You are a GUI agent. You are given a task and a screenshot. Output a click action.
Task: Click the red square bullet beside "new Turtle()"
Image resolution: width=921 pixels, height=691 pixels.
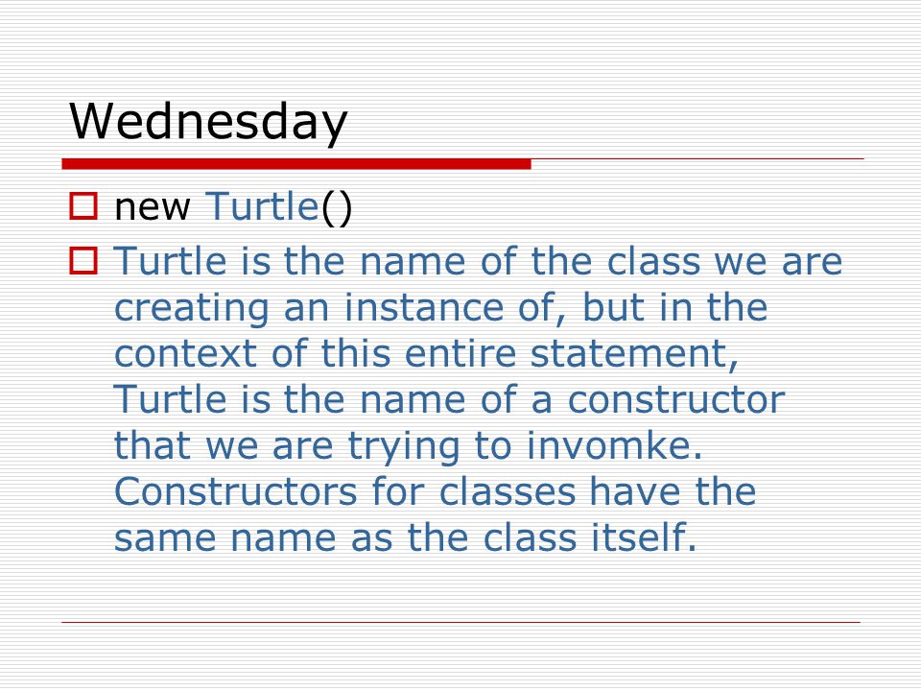[83, 206]
